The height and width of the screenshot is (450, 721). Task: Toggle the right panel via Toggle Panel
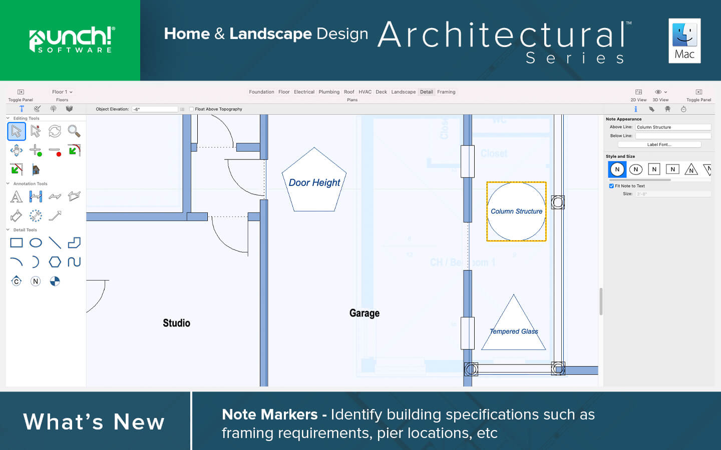698,95
